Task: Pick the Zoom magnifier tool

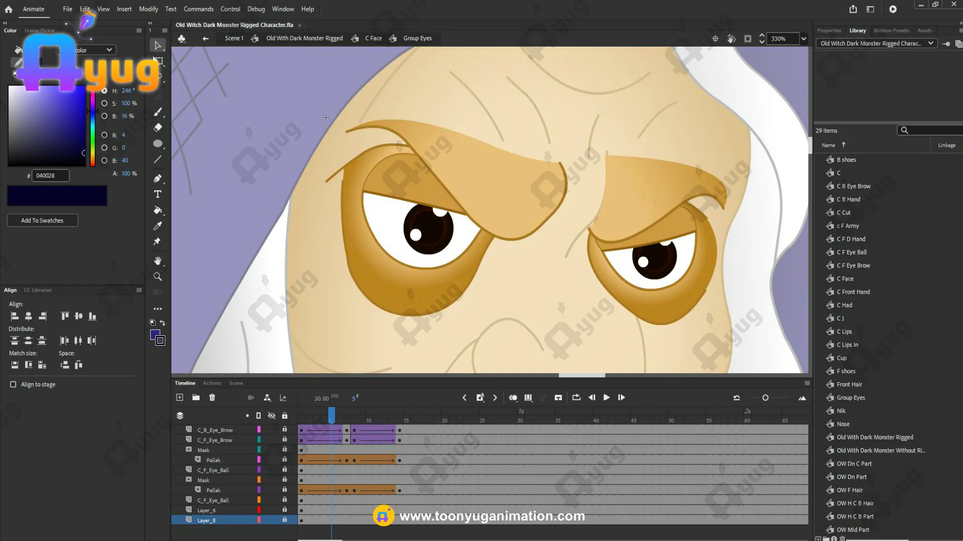Action: pos(157,277)
